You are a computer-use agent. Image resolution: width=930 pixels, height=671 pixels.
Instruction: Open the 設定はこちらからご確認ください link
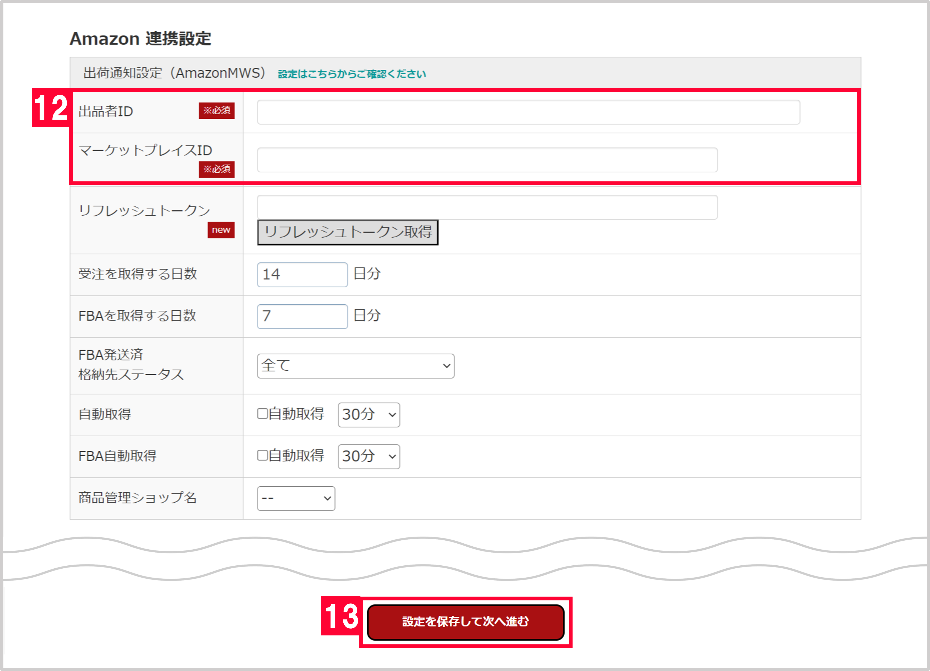click(352, 74)
